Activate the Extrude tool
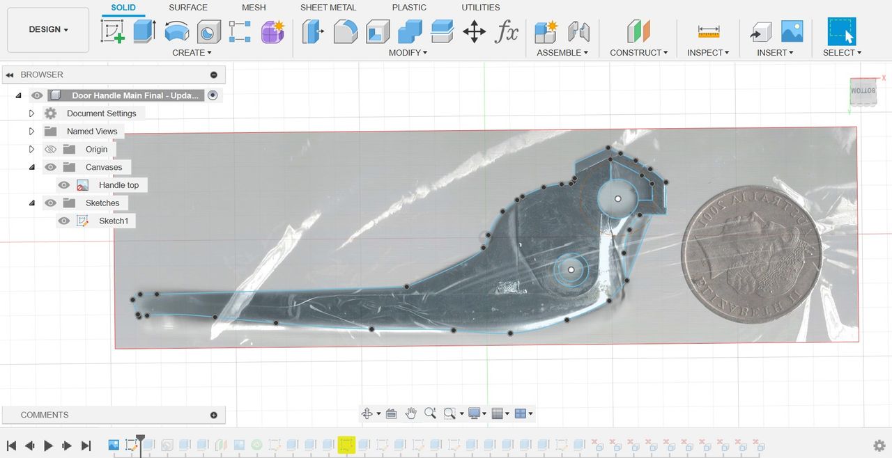This screenshot has height=458, width=892. coord(144,31)
